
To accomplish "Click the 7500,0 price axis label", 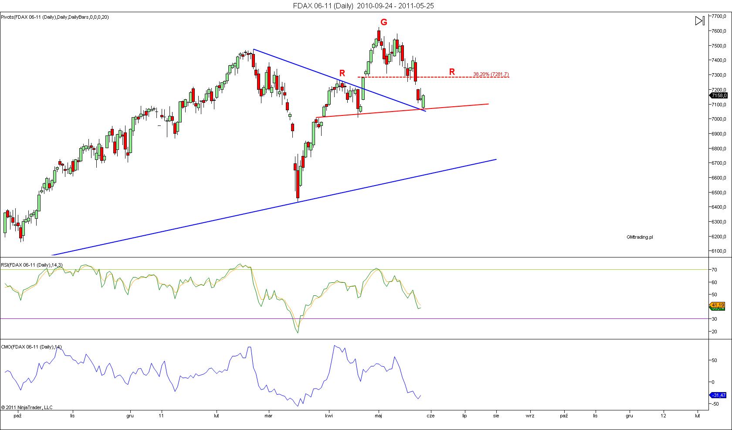I will [718, 46].
